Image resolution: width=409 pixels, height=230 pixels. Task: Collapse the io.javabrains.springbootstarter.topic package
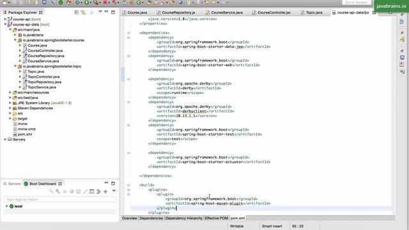coord(15,66)
